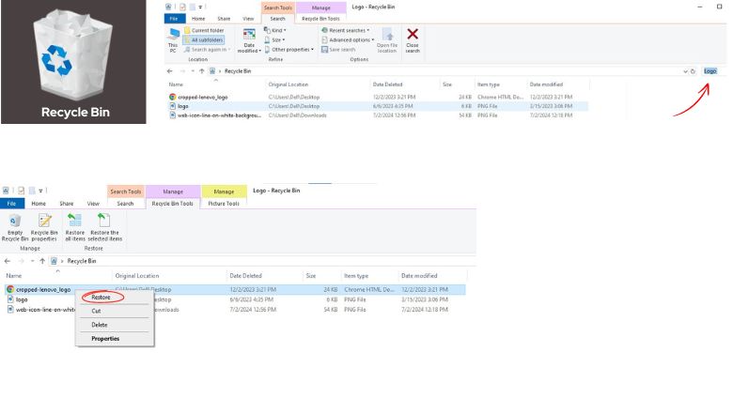Image resolution: width=733 pixels, height=413 pixels.
Task: Open View tab in Picture Tools window
Action: pos(93,204)
